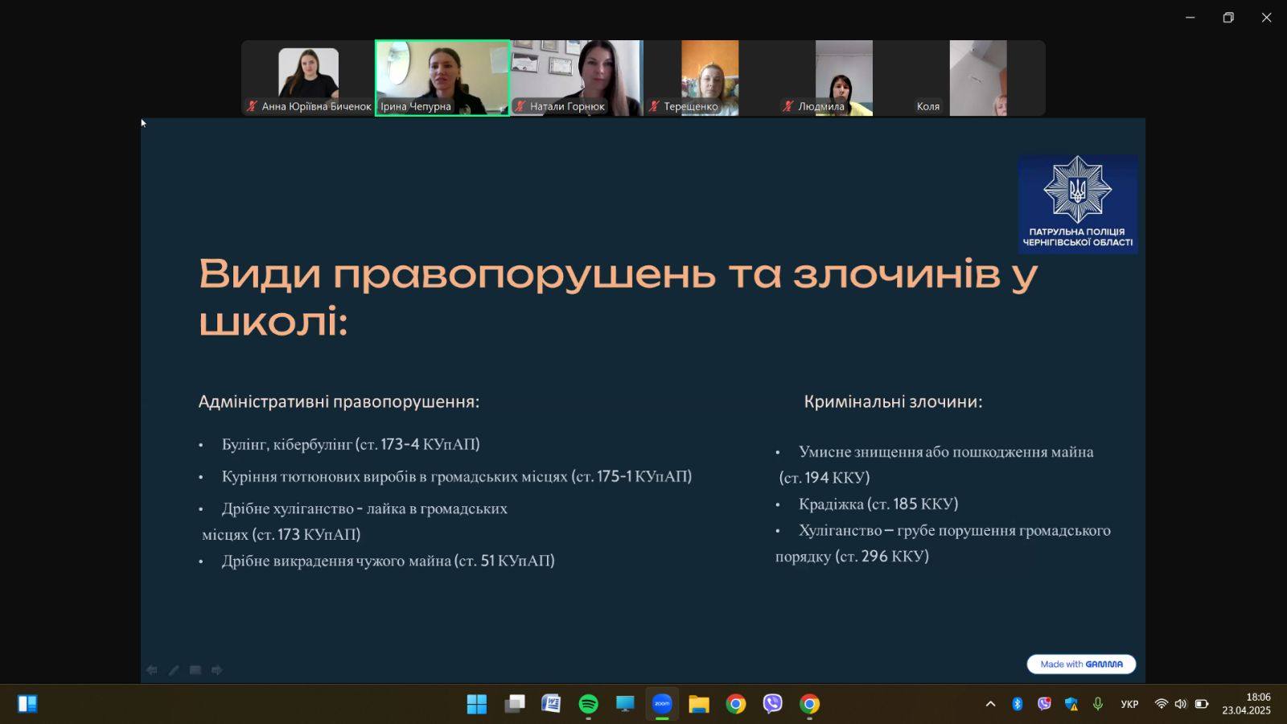Click muted mic icon beside Людмила
This screenshot has width=1287, height=724.
[x=788, y=106]
